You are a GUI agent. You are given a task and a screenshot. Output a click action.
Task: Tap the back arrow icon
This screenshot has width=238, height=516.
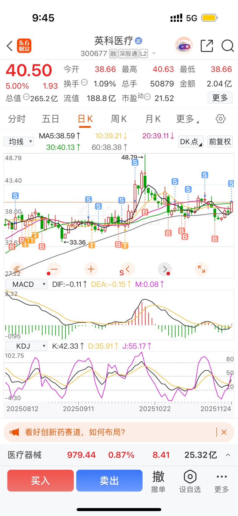point(10,46)
